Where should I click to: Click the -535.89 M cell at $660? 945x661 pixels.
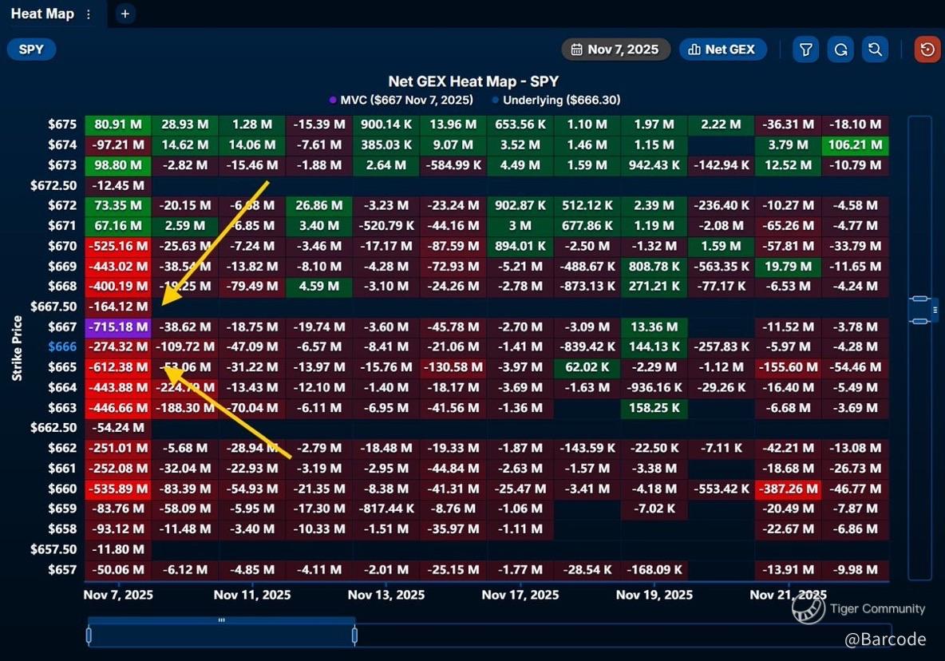click(118, 489)
